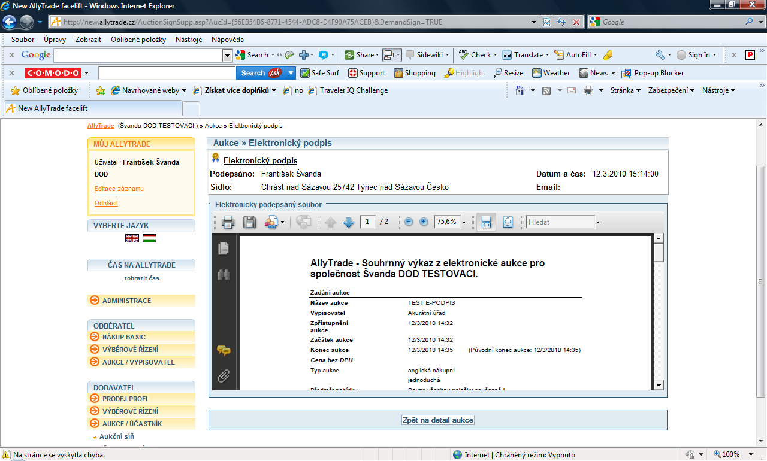Open the Stránka menu dropdown
Screen dimensions: 767x461
point(626,90)
